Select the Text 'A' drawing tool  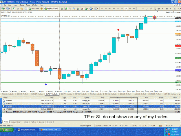(171, 9)
